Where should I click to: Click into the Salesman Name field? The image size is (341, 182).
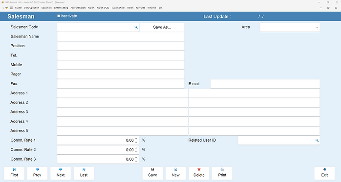click(x=121, y=36)
